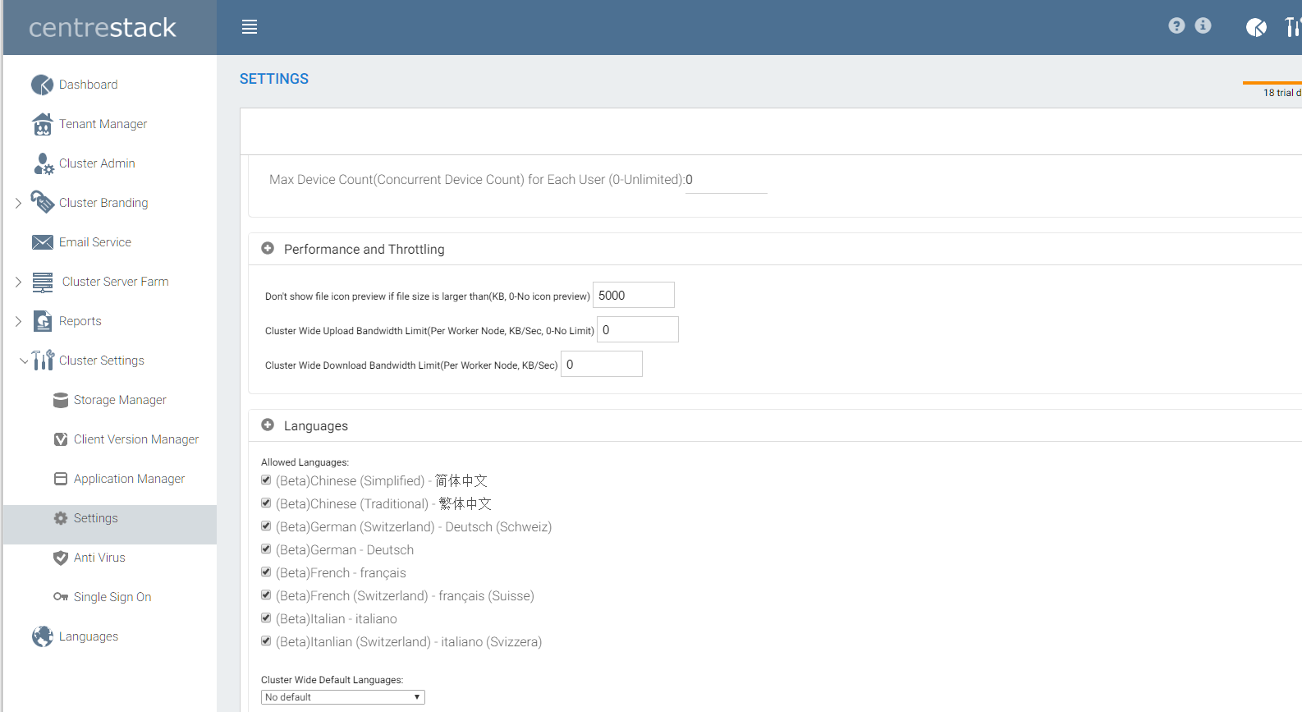Open Email Service page
Screen dimensions: 1302x712
[95, 242]
